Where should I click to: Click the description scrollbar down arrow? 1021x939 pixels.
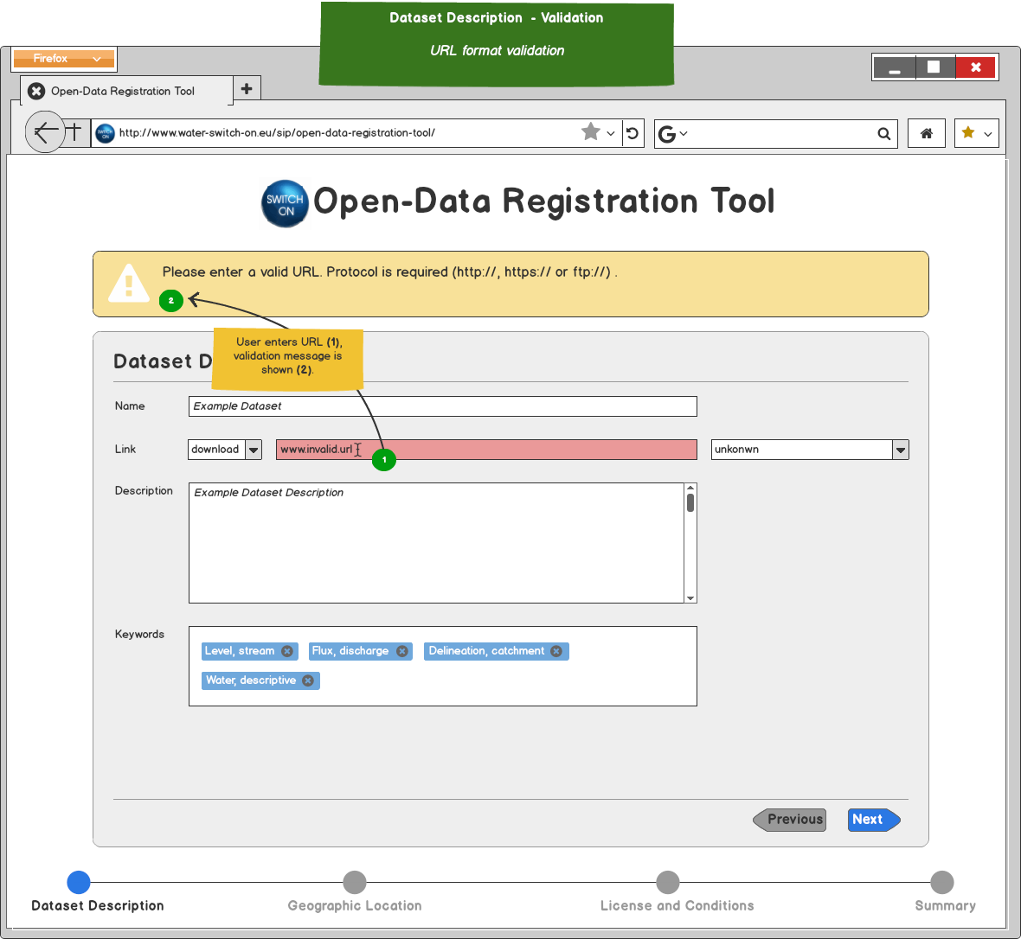click(x=690, y=598)
